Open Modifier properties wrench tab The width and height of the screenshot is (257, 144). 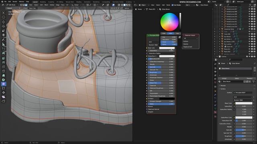coord(215,95)
